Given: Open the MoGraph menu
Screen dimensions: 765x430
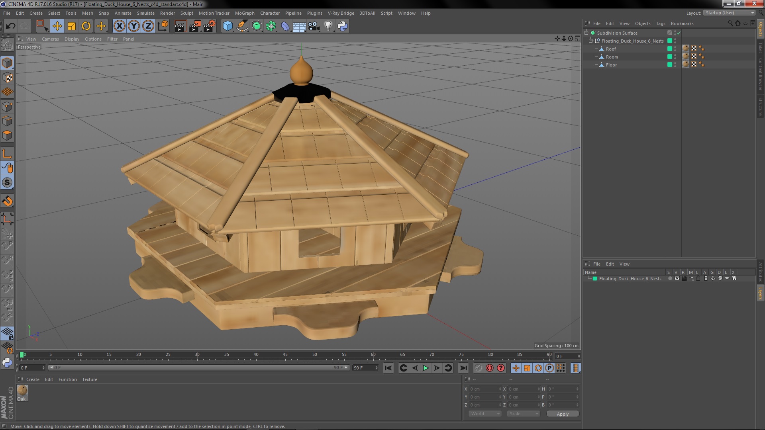Looking at the screenshot, I should [x=245, y=13].
